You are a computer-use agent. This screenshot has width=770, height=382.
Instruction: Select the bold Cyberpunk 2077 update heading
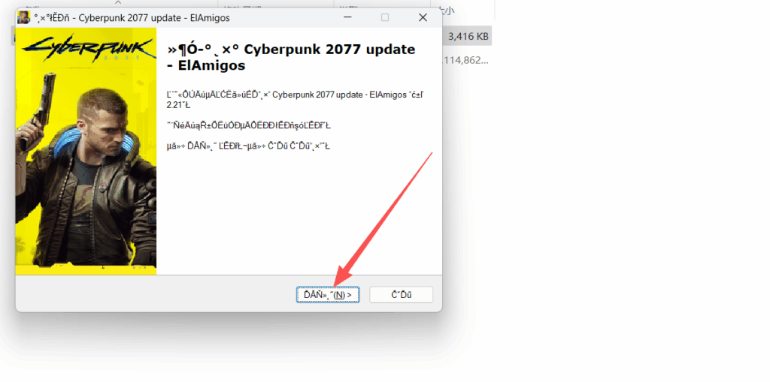(291, 57)
